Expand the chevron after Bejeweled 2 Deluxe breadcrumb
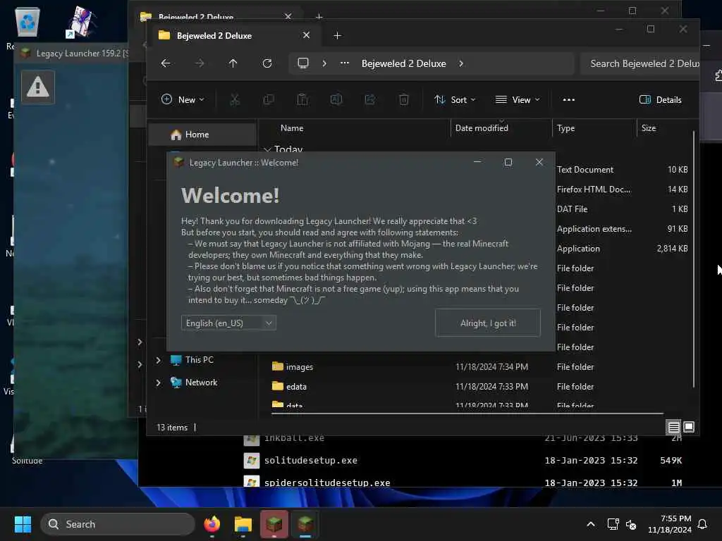 [461, 63]
